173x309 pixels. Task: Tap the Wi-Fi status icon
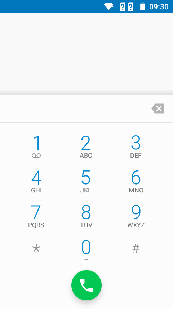(x=109, y=7)
